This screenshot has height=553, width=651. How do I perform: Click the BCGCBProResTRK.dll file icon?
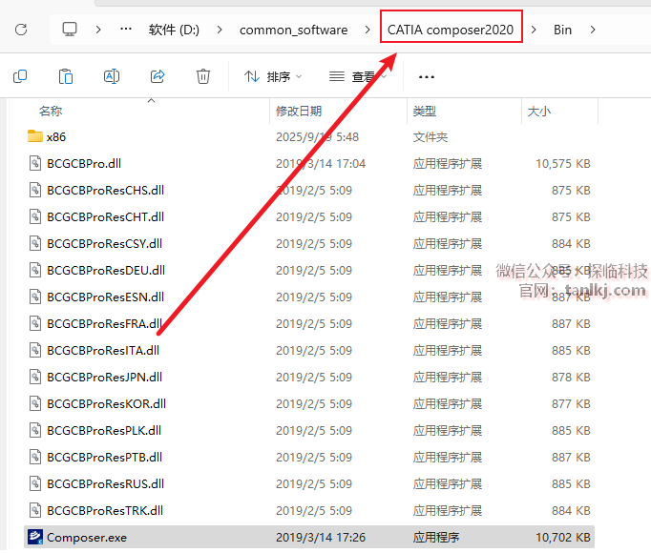point(35,510)
